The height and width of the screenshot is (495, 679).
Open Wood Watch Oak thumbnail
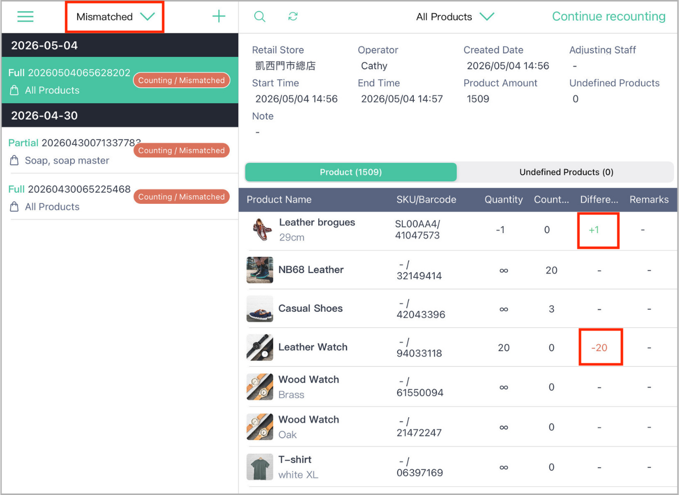[x=260, y=427]
